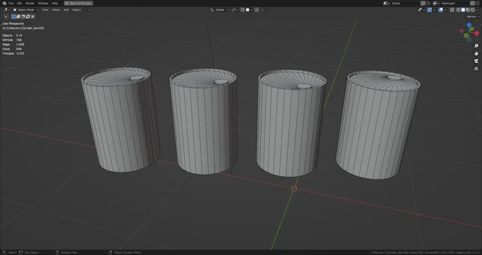Switch to Material Preview shading

click(468, 10)
